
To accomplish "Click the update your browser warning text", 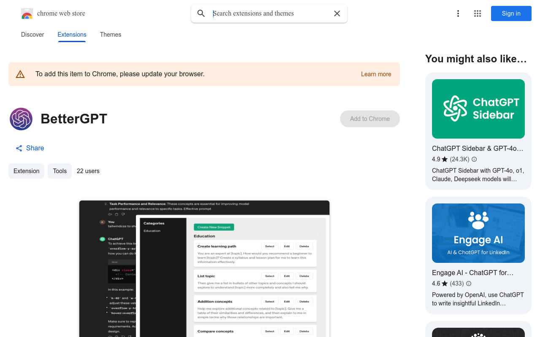I will [x=120, y=74].
